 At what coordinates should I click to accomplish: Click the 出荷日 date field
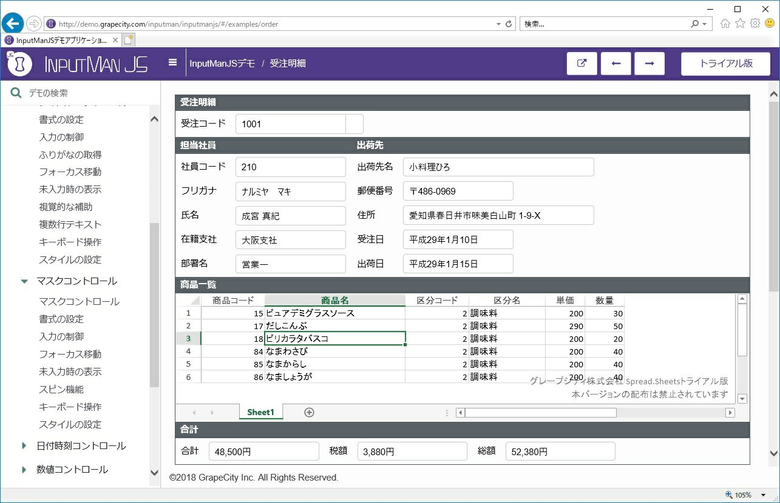[458, 264]
